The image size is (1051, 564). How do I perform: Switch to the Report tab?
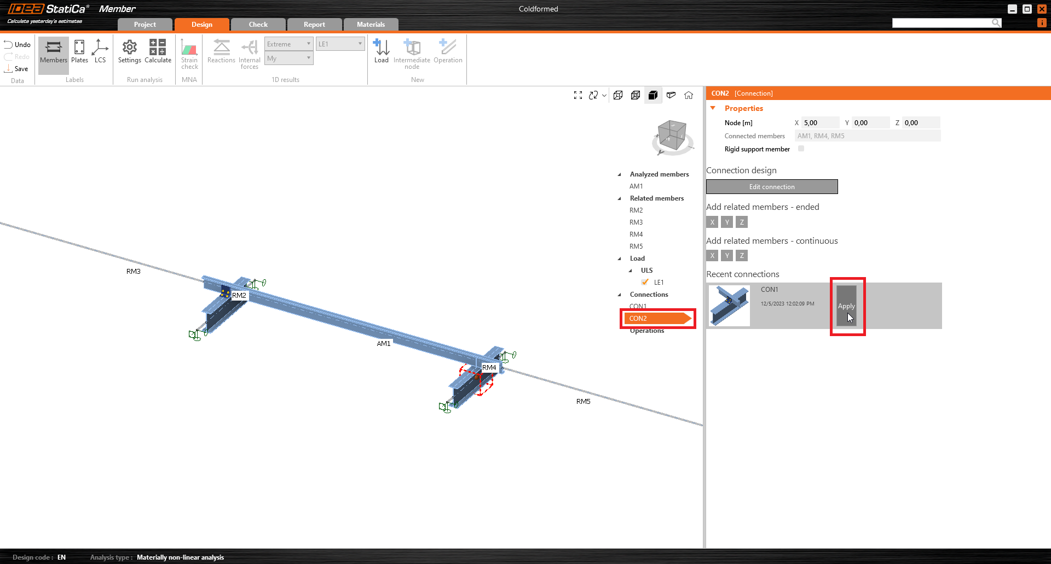coord(315,25)
